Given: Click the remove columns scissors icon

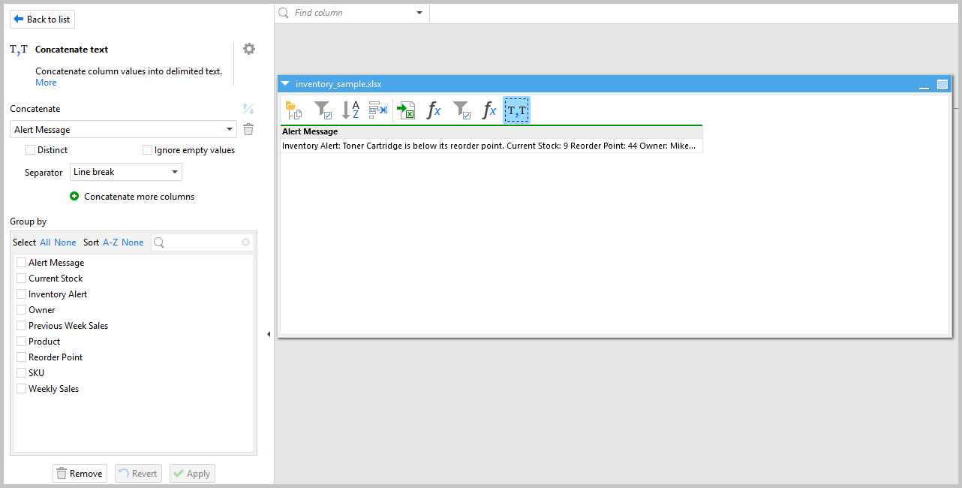Looking at the screenshot, I should [x=377, y=110].
